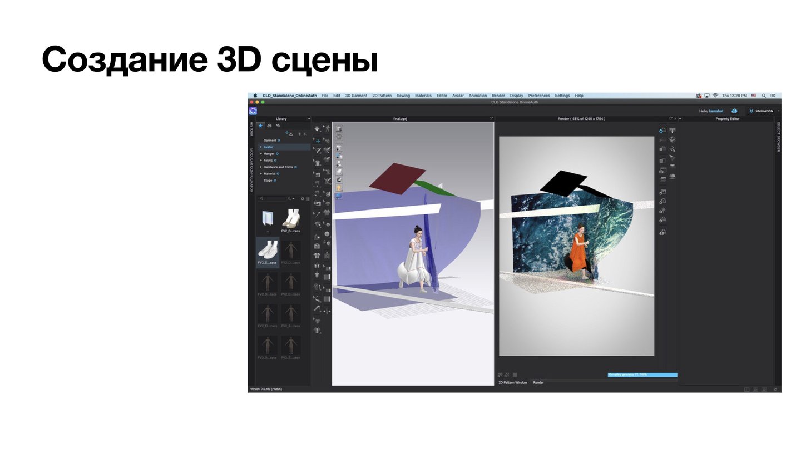This screenshot has width=801, height=450.
Task: Expand the Avatar folder in Library
Action: click(261, 147)
